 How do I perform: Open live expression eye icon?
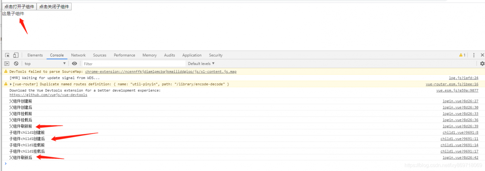(x=75, y=64)
